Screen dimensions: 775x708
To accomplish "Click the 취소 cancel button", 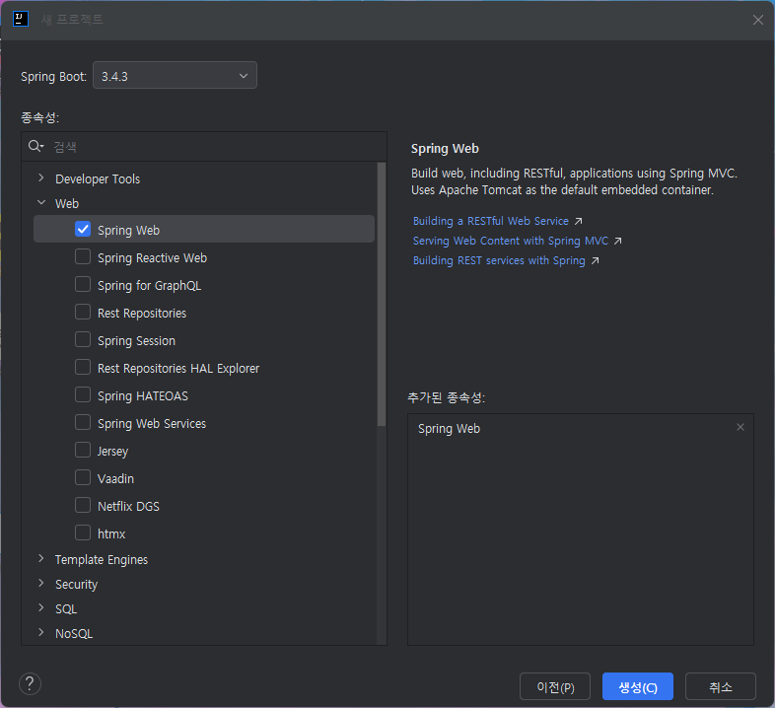I will [x=721, y=686].
